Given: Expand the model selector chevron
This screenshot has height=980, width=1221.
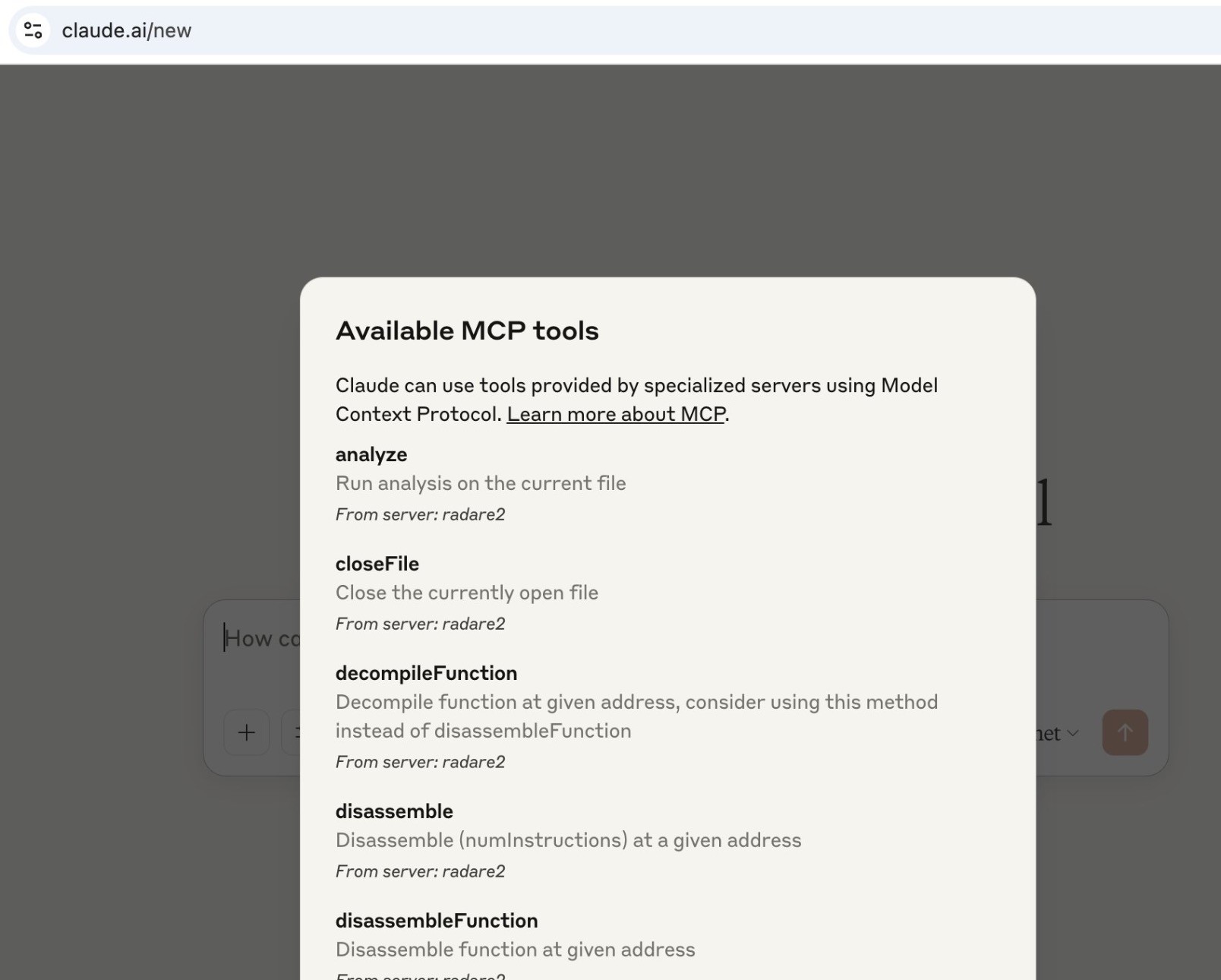Looking at the screenshot, I should (1073, 733).
